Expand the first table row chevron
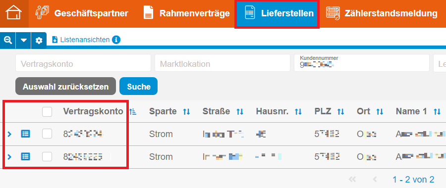This screenshot has height=188, width=446. coord(9,134)
